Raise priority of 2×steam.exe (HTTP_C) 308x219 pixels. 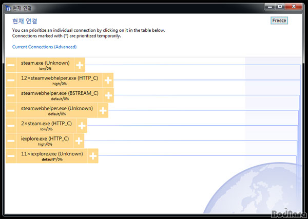coord(82,125)
